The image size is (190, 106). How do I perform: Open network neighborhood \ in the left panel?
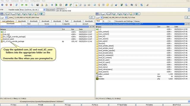coord(42,14)
